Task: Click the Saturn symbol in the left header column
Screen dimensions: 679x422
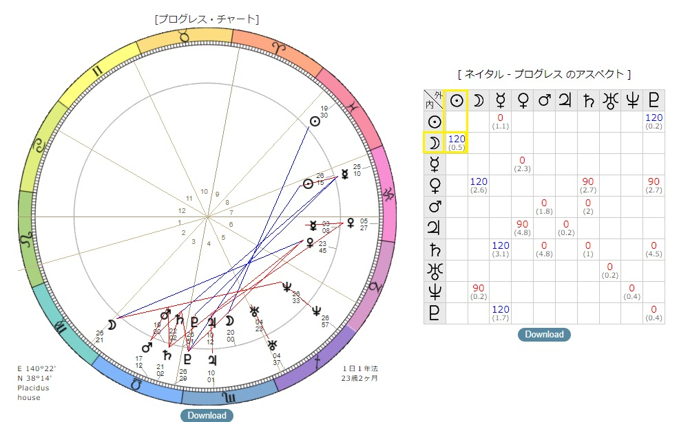Action: coord(435,249)
